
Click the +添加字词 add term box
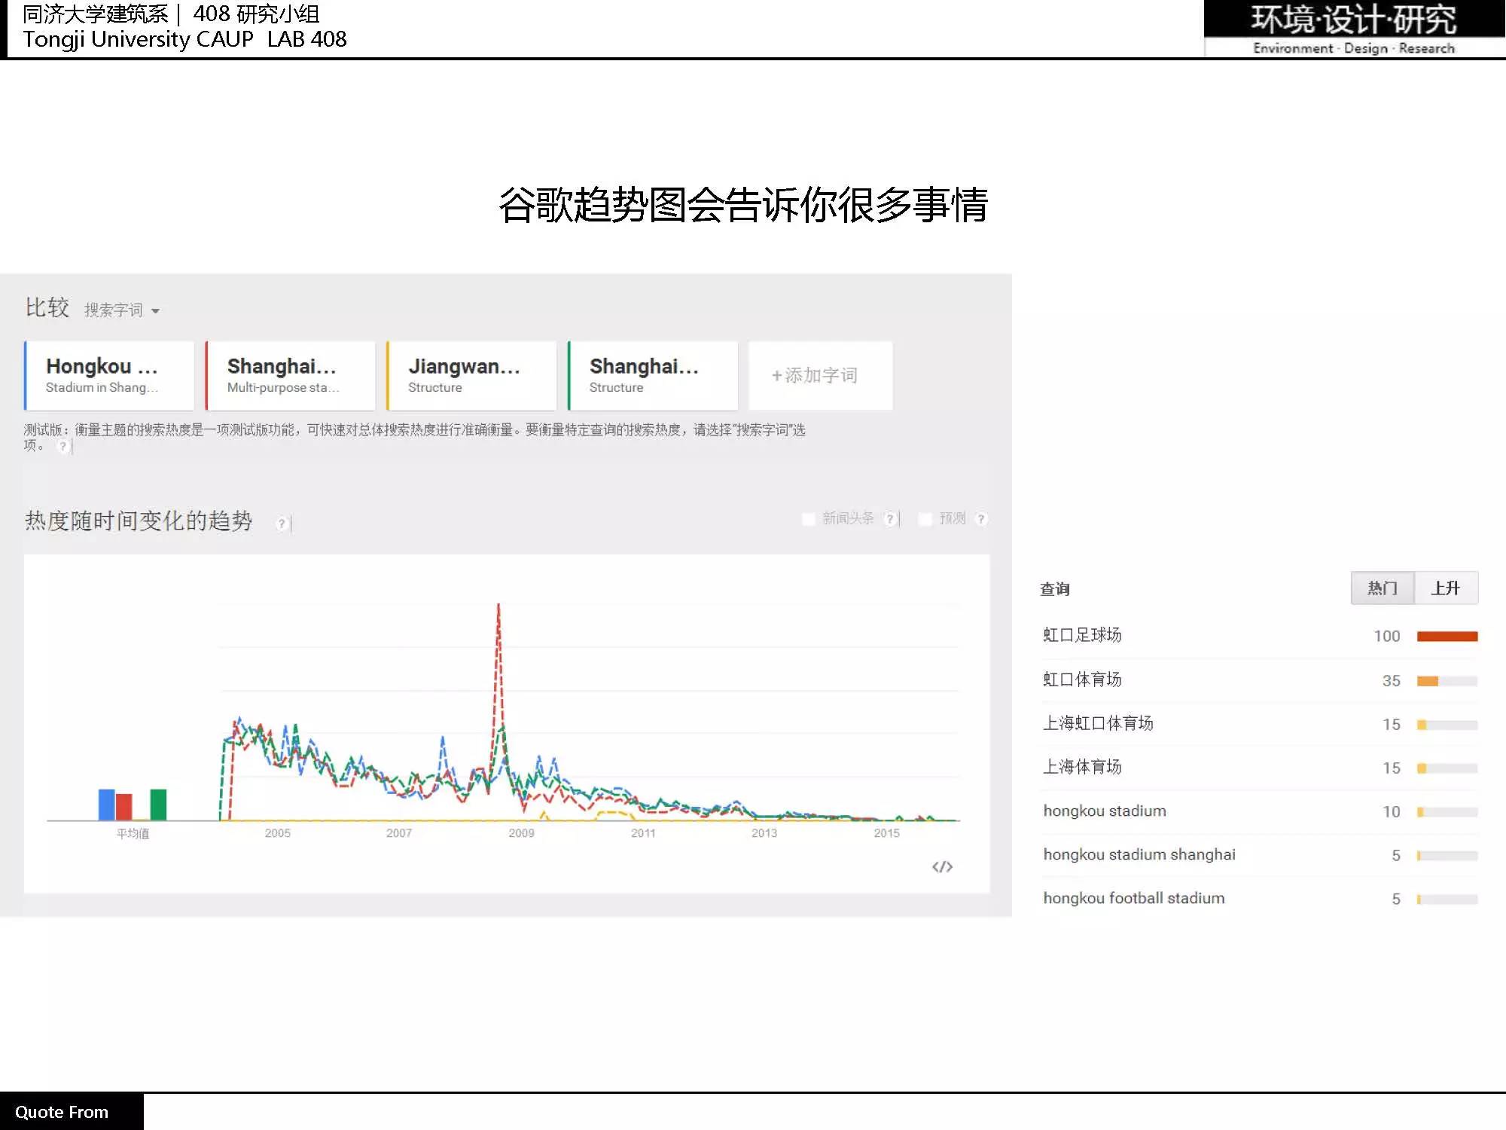pyautogui.click(x=821, y=375)
